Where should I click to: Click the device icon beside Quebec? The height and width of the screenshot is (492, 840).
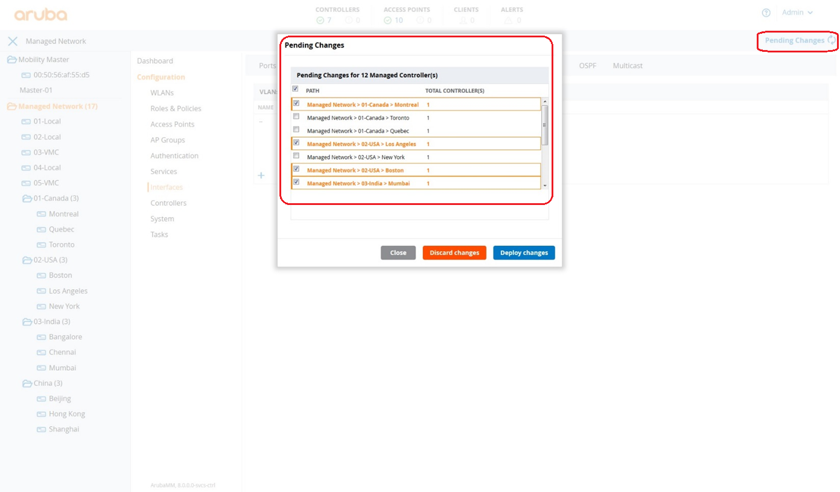[41, 230]
